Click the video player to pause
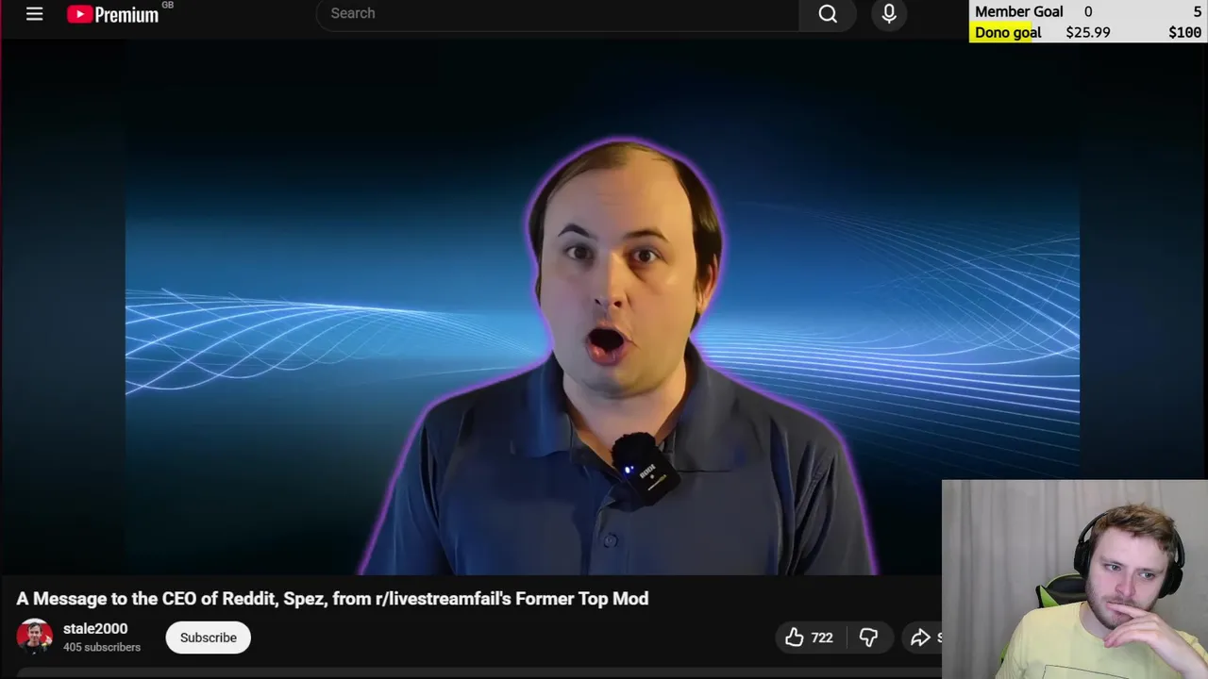The width and height of the screenshot is (1208, 679). tap(602, 306)
